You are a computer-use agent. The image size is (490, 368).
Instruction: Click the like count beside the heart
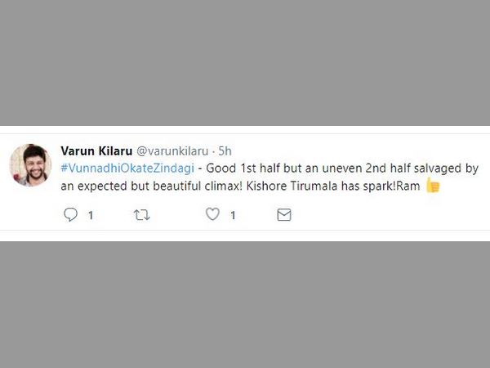[233, 216]
